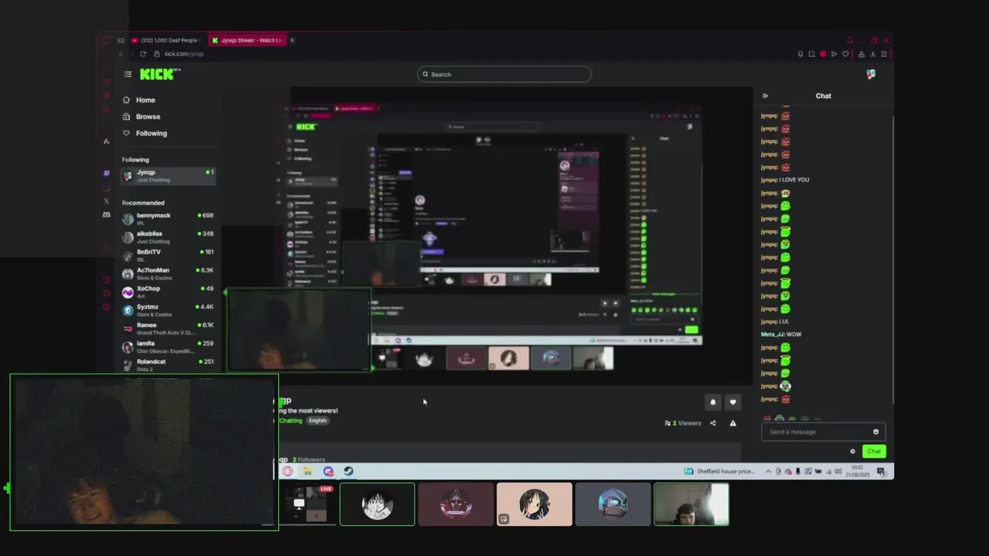Viewport: 989px width, 556px height.
Task: Open the user profile avatar menu
Action: 871,74
